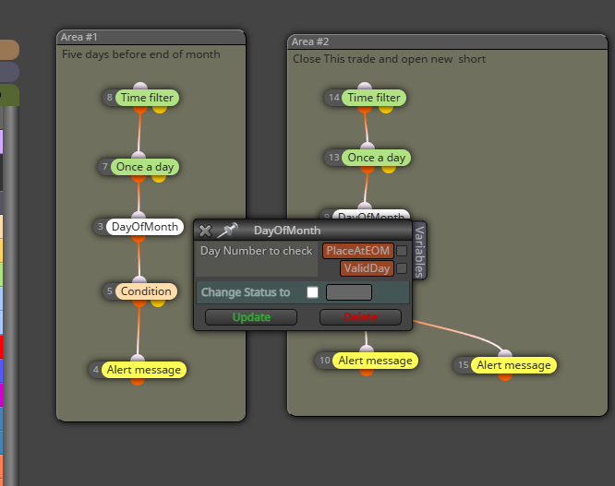The image size is (615, 486).
Task: Click yellow output connector of Once a day 7
Action: click(x=159, y=178)
